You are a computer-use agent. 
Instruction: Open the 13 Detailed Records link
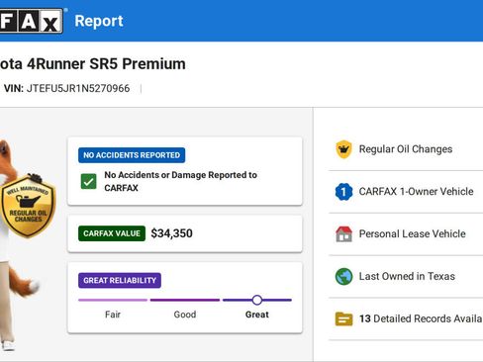[406, 318]
